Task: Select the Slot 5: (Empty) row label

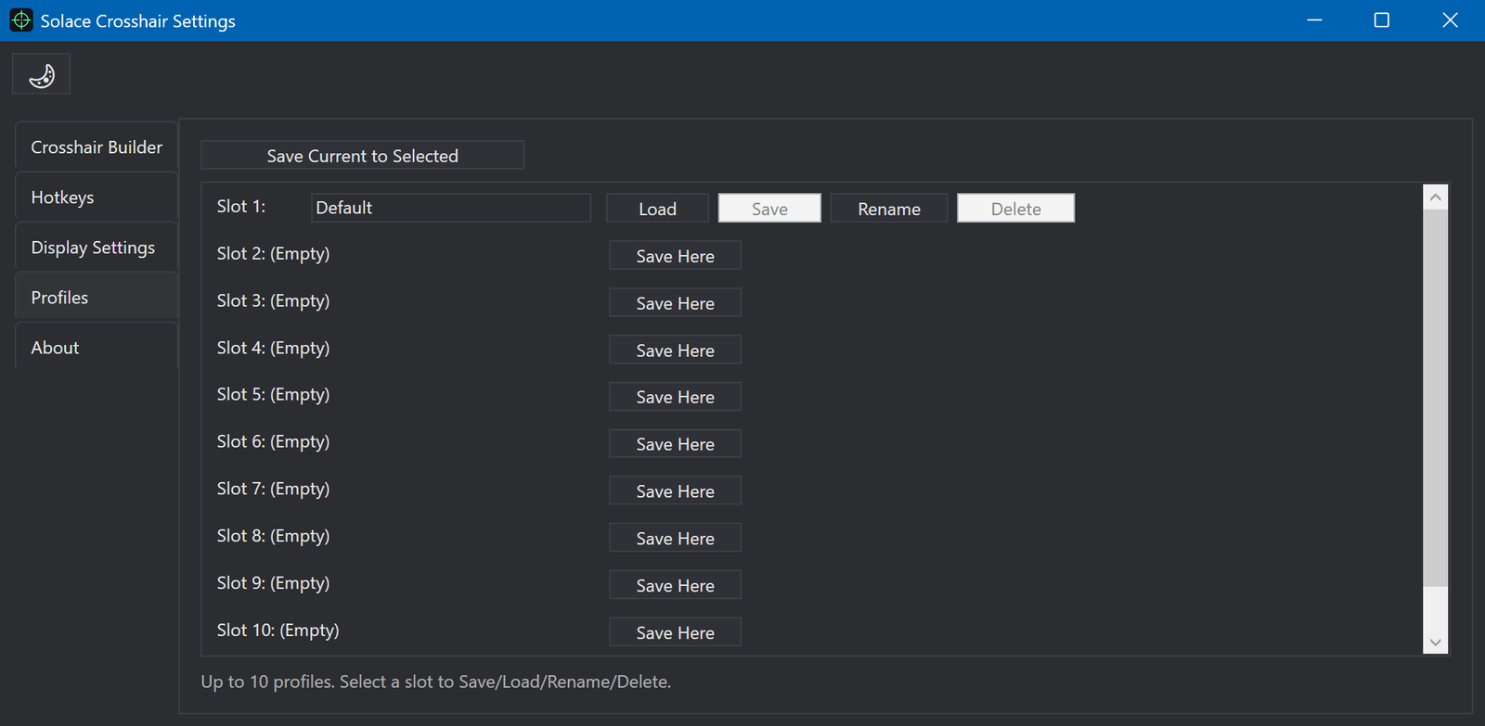Action: [273, 394]
